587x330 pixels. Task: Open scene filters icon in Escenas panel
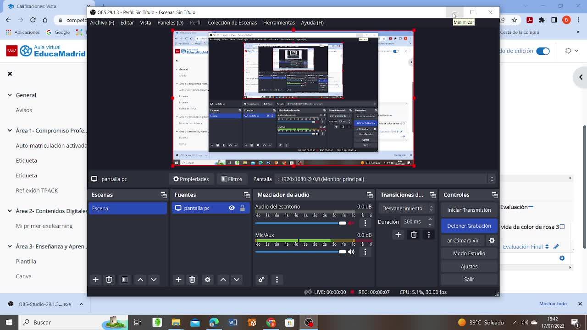click(125, 280)
